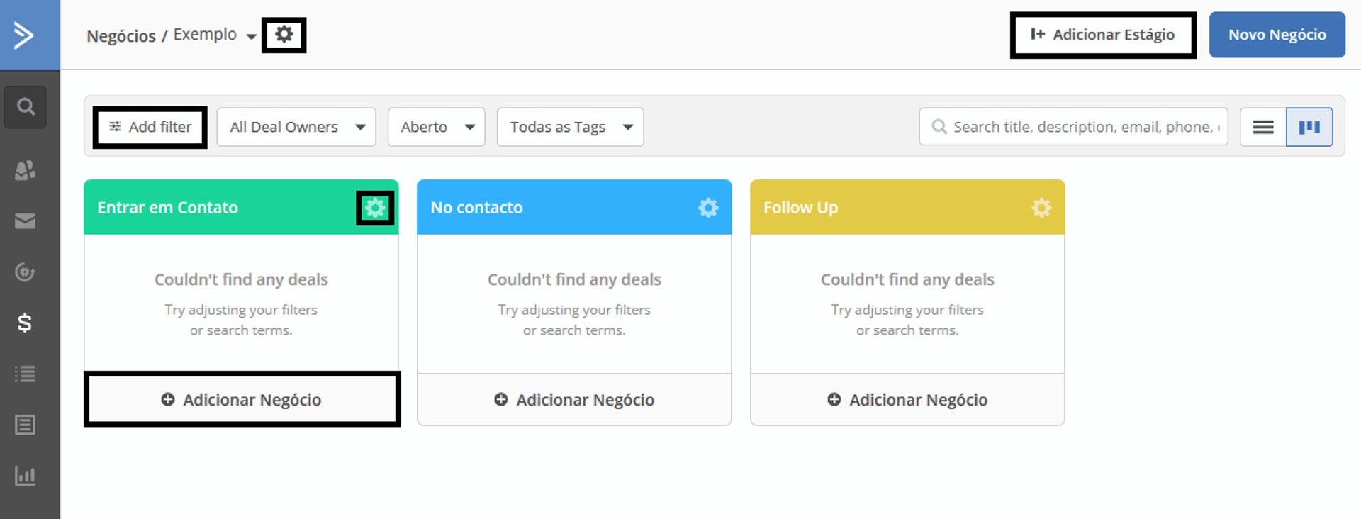Screen dimensions: 1361x519
Task: Open the No contacto stage settings gear
Action: click(707, 208)
